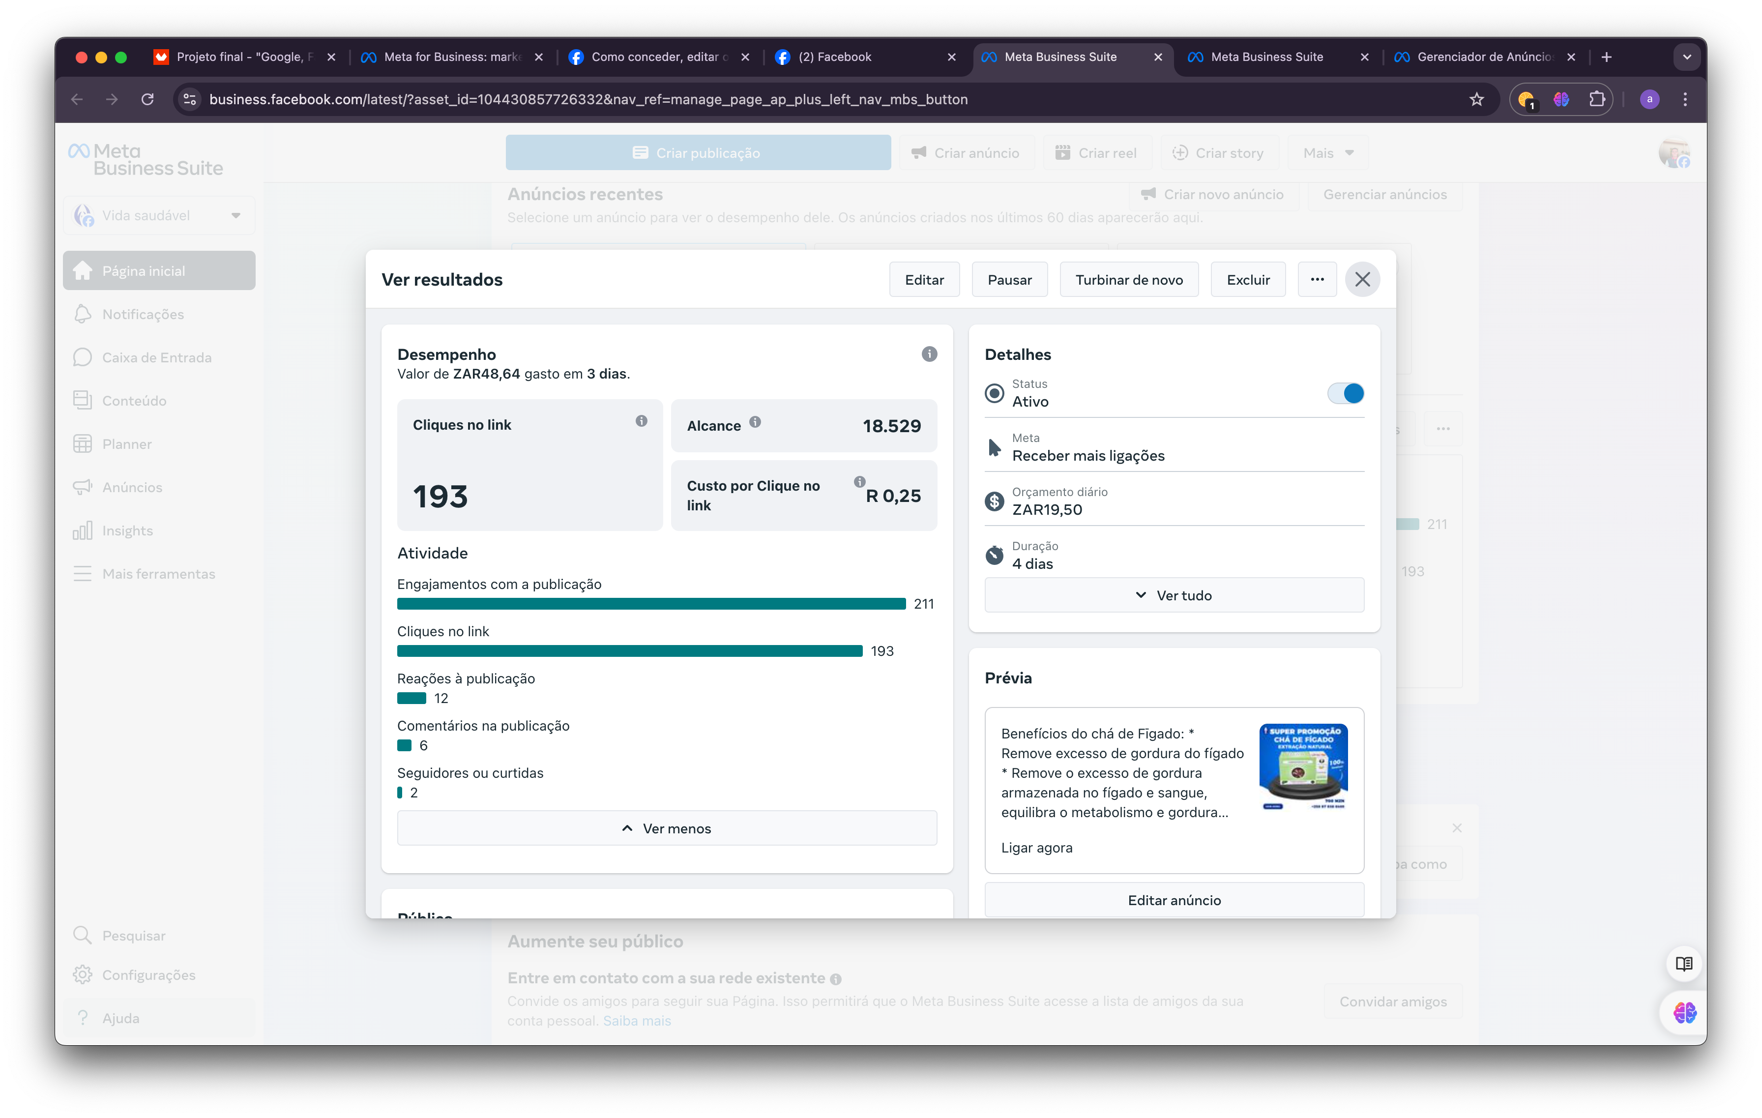Click the Configurações gear icon

(83, 974)
